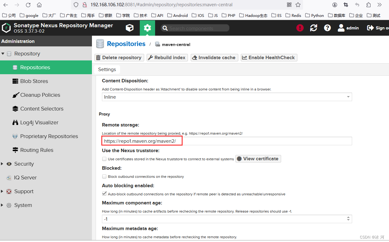Click the browser home icon
This screenshot has width=389, height=242.
click(39, 5)
